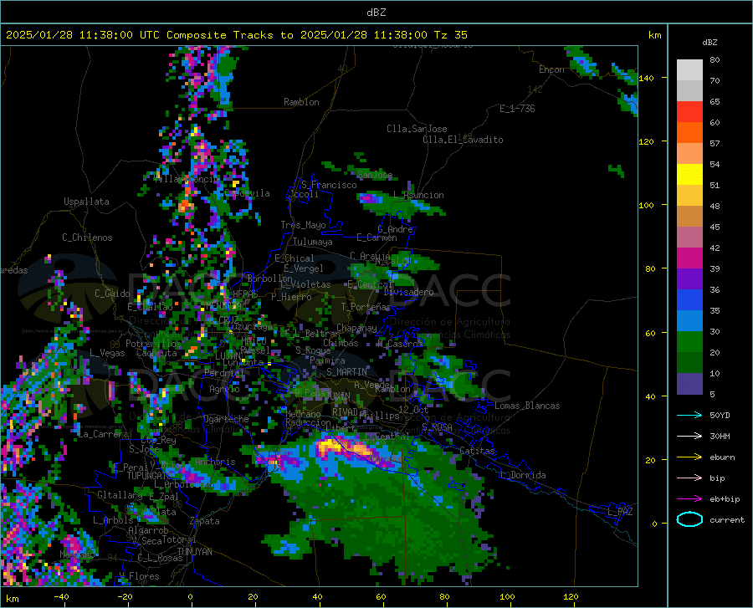Viewport: 753px width, 608px height.
Task: Click the 'Catitas' map label
Action: click(x=477, y=451)
